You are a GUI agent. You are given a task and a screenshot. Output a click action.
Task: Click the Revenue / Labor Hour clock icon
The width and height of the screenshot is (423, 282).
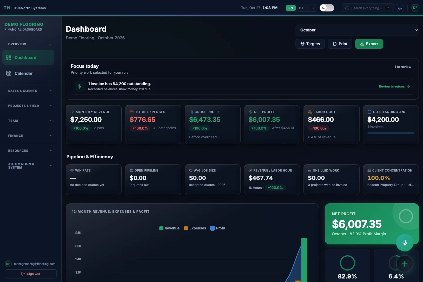pyautogui.click(x=250, y=170)
